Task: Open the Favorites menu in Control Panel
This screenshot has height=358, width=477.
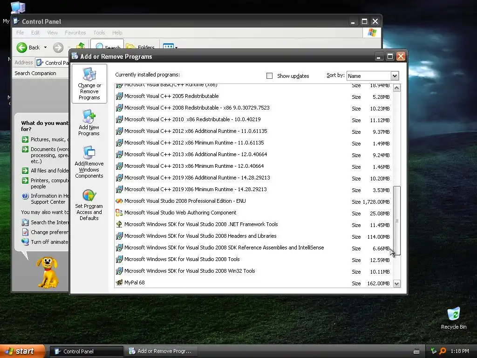Action: click(x=75, y=33)
